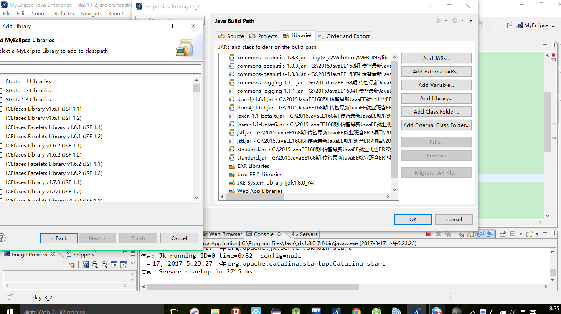Viewport: 561px width, 314px height.
Task: Open the Open Console dropdown arrow
Action: (537, 234)
